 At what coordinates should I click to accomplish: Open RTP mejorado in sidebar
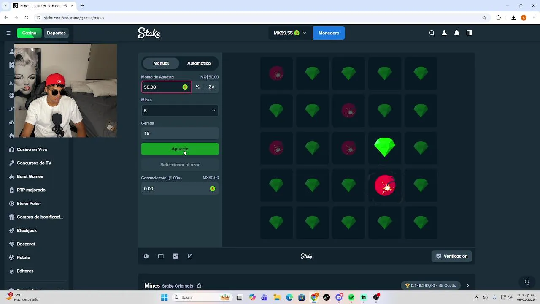(x=31, y=190)
